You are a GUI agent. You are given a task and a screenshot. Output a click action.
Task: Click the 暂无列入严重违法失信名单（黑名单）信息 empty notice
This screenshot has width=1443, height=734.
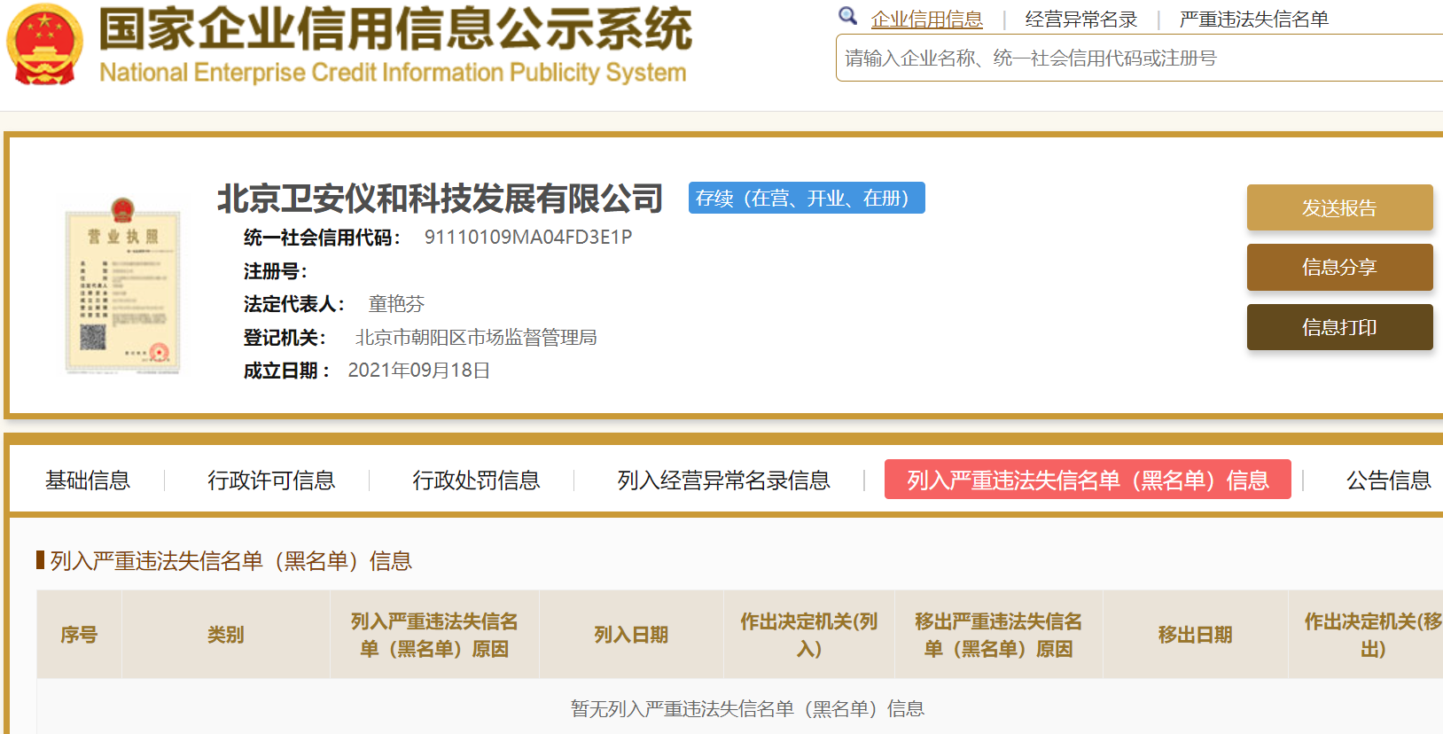(x=747, y=708)
